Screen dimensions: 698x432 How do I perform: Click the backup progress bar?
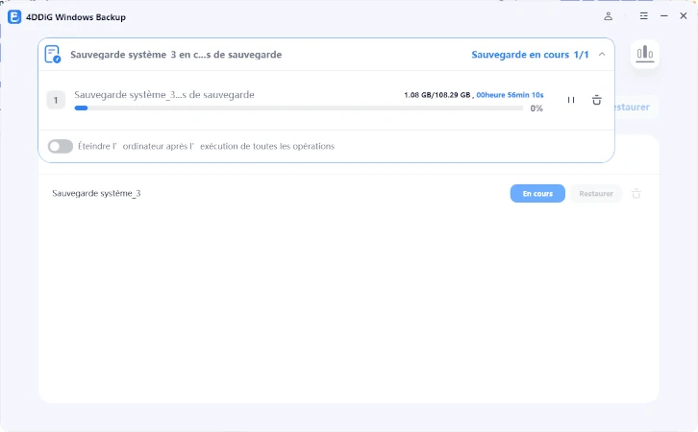298,108
